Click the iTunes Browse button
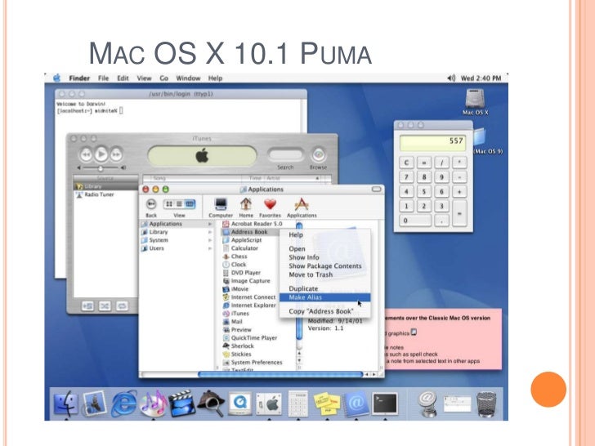The height and width of the screenshot is (446, 595). click(319, 154)
